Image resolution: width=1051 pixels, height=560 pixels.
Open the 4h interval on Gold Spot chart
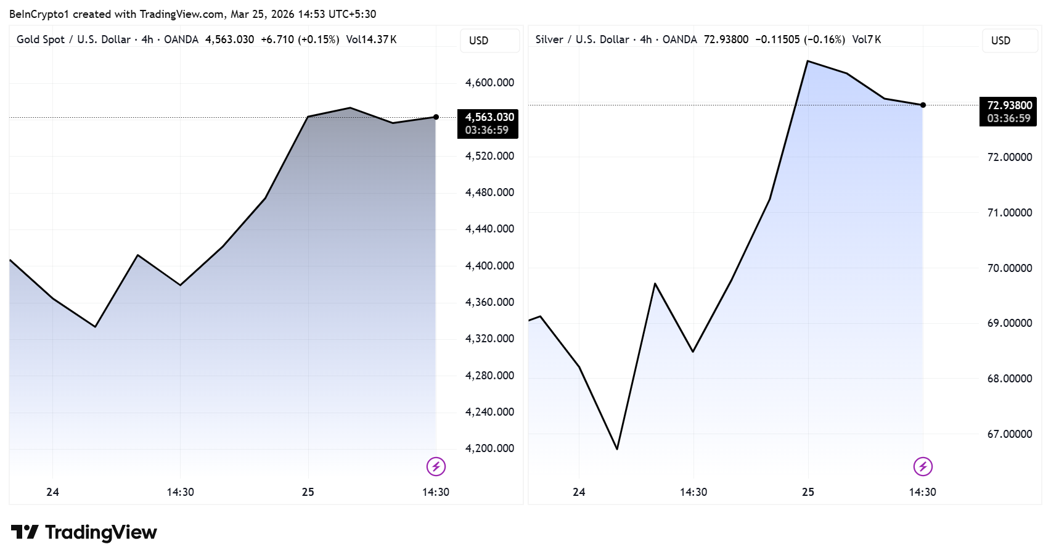[x=147, y=39]
